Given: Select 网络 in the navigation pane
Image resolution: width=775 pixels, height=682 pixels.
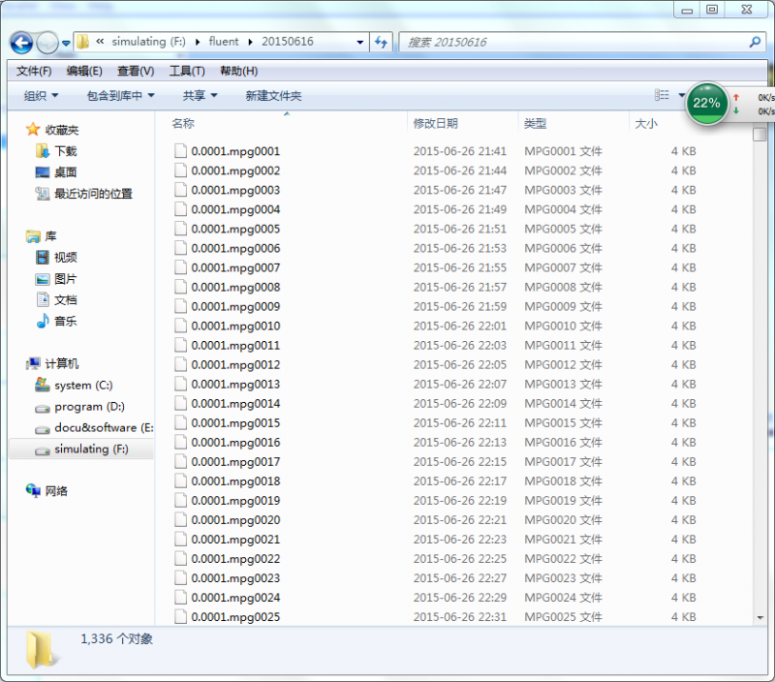Looking at the screenshot, I should click(46, 491).
